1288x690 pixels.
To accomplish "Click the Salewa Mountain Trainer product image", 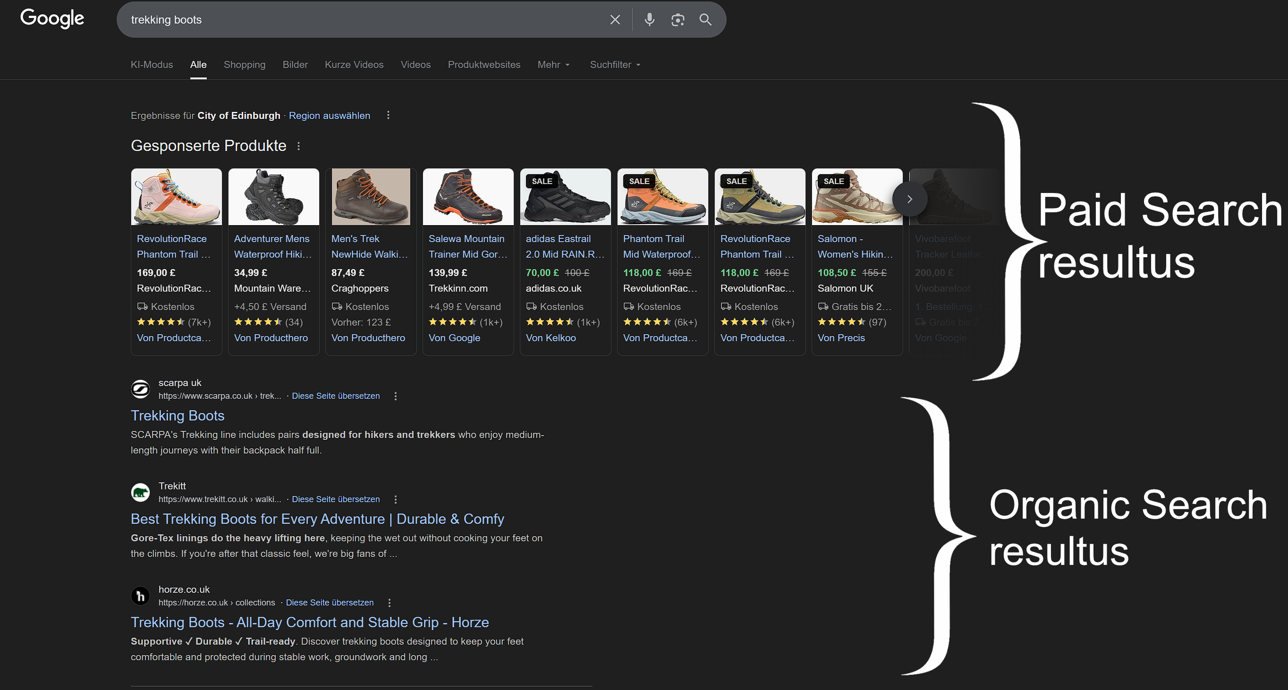I will 467,197.
